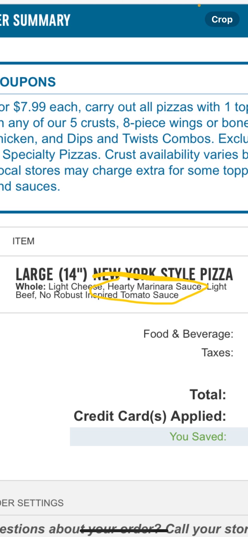The height and width of the screenshot is (537, 248).
Task: Select the Tomato Sauce text in the toppings
Action: click(x=149, y=295)
